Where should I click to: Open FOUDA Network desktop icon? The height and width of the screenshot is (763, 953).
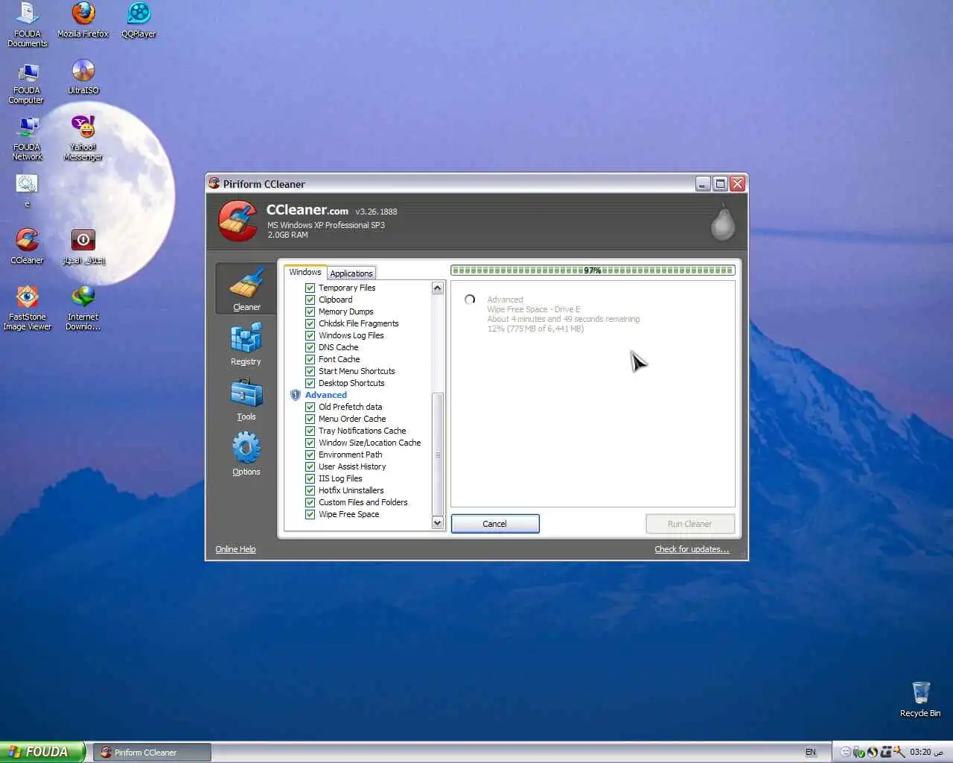(x=27, y=139)
